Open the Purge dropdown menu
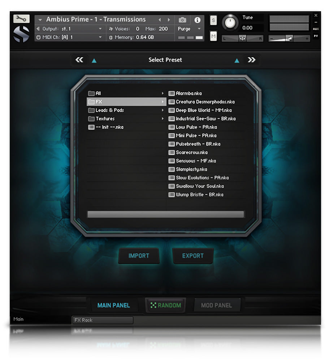This screenshot has width=329, height=362. pos(189,29)
